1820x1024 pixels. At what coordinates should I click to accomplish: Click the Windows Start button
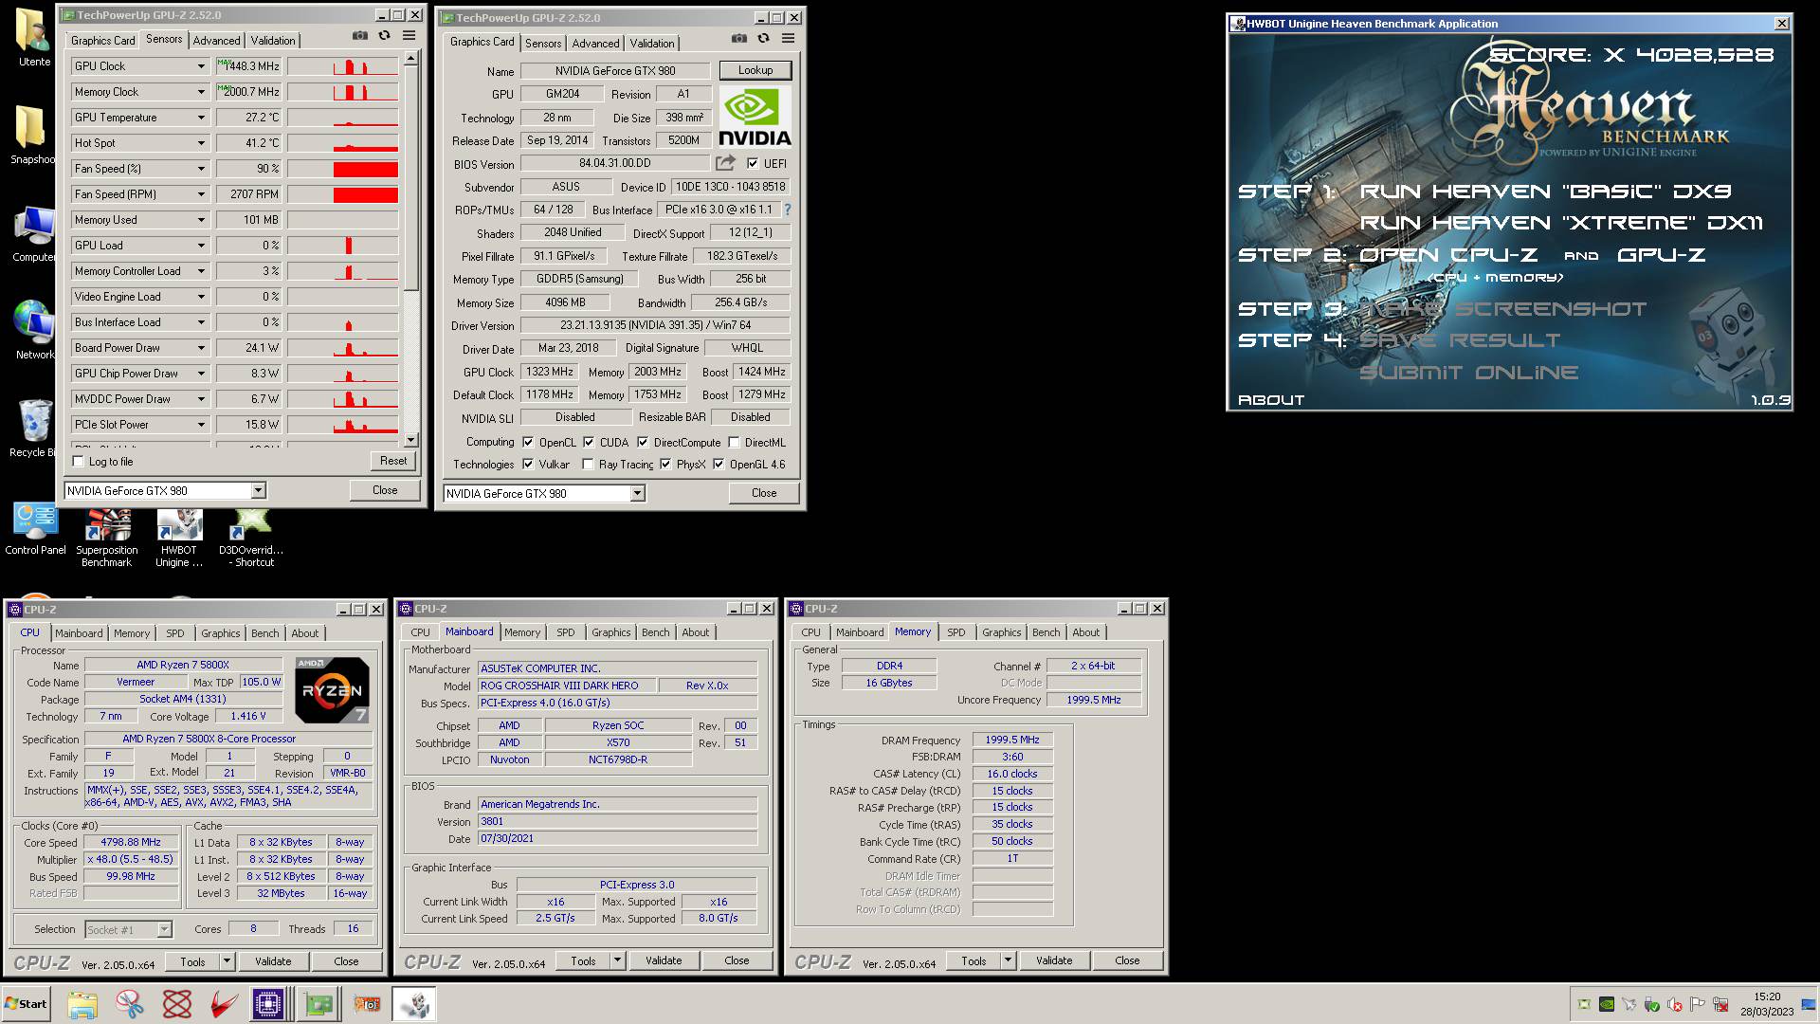[x=27, y=1004]
